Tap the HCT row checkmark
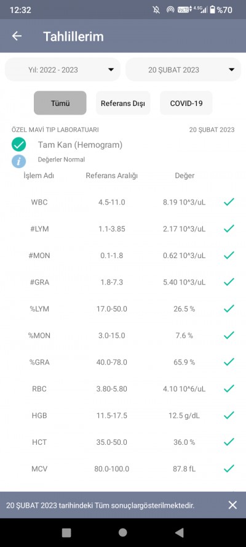This screenshot has height=547, width=246. pyautogui.click(x=229, y=442)
